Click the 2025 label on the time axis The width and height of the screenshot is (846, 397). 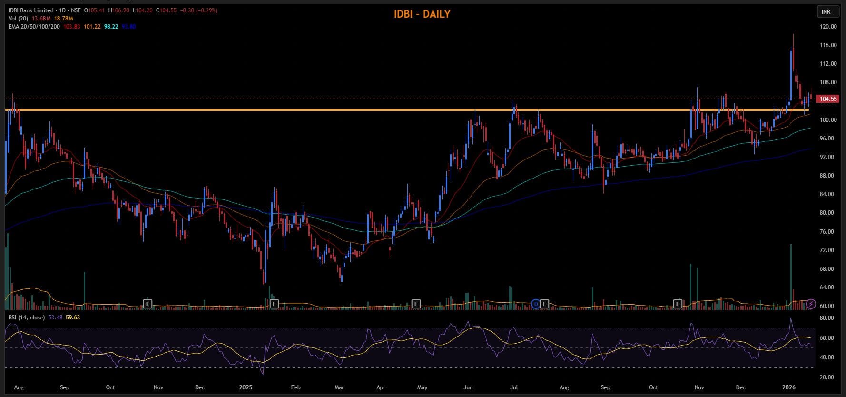click(x=246, y=387)
